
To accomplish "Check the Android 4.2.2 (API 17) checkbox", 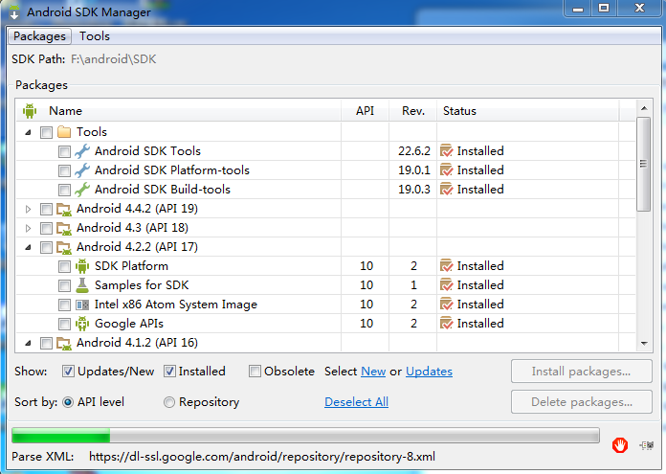I will tap(46, 247).
